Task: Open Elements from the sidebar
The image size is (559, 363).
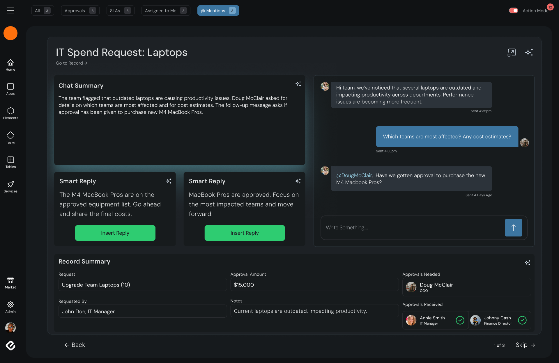Action: (x=10, y=113)
